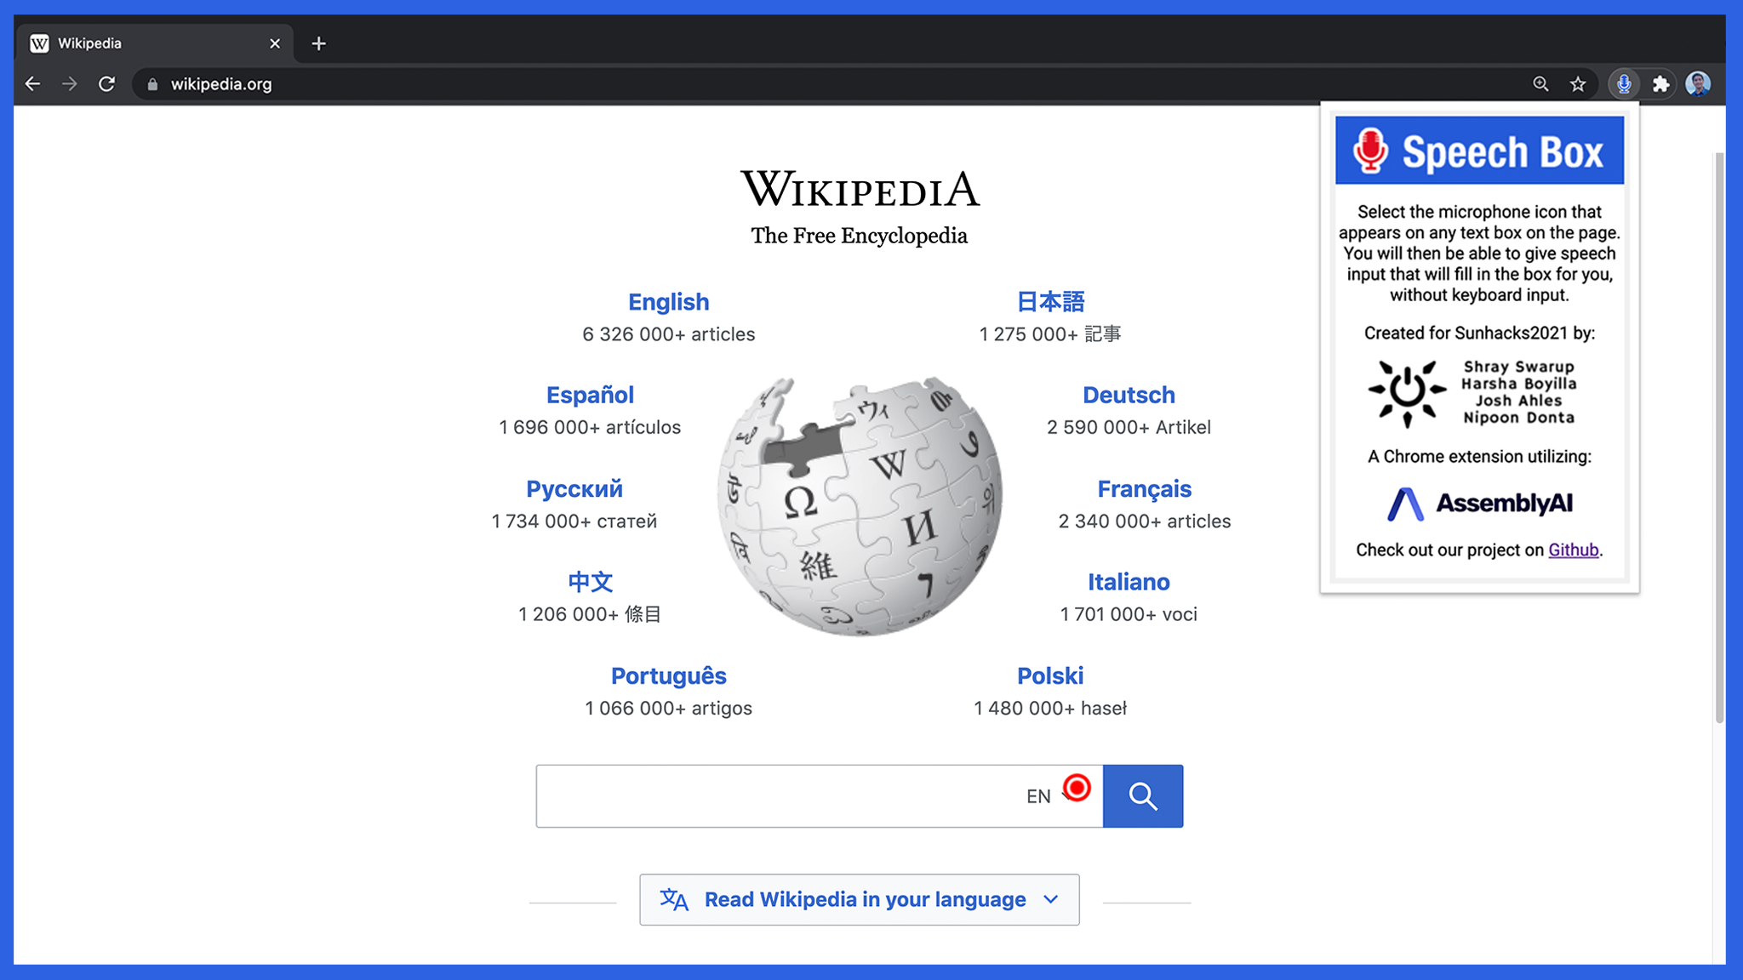Bookmark page with the star icon
This screenshot has height=980, width=1743.
tap(1578, 84)
